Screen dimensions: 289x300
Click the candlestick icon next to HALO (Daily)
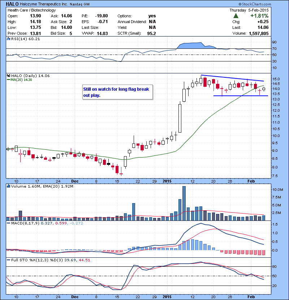[8, 76]
